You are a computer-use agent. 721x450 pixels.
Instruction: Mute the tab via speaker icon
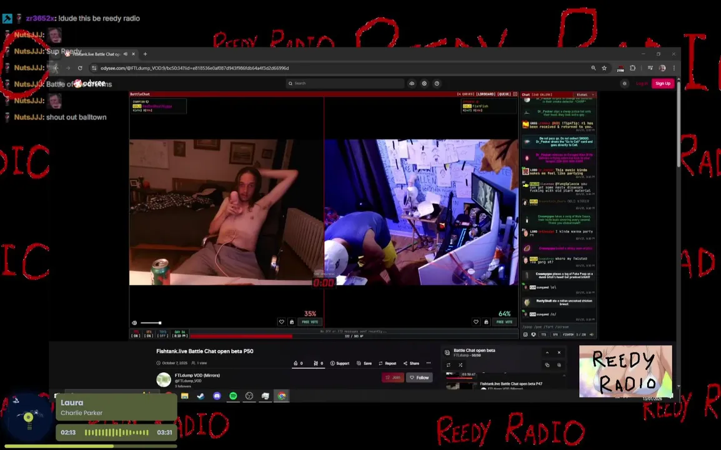click(126, 54)
